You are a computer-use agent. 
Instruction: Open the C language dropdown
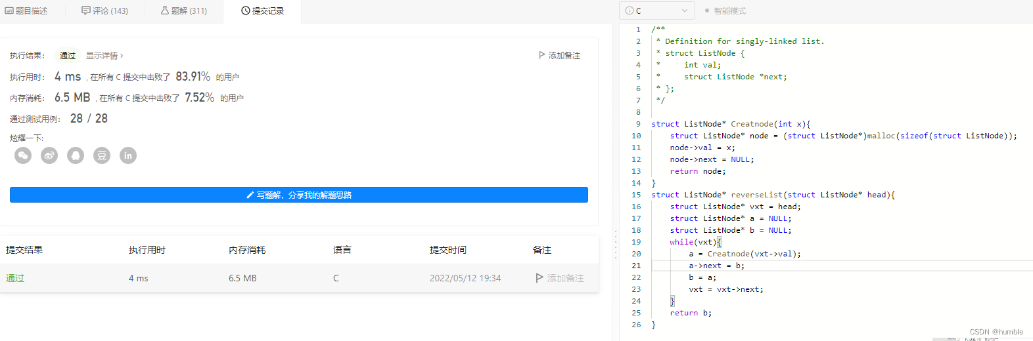656,10
